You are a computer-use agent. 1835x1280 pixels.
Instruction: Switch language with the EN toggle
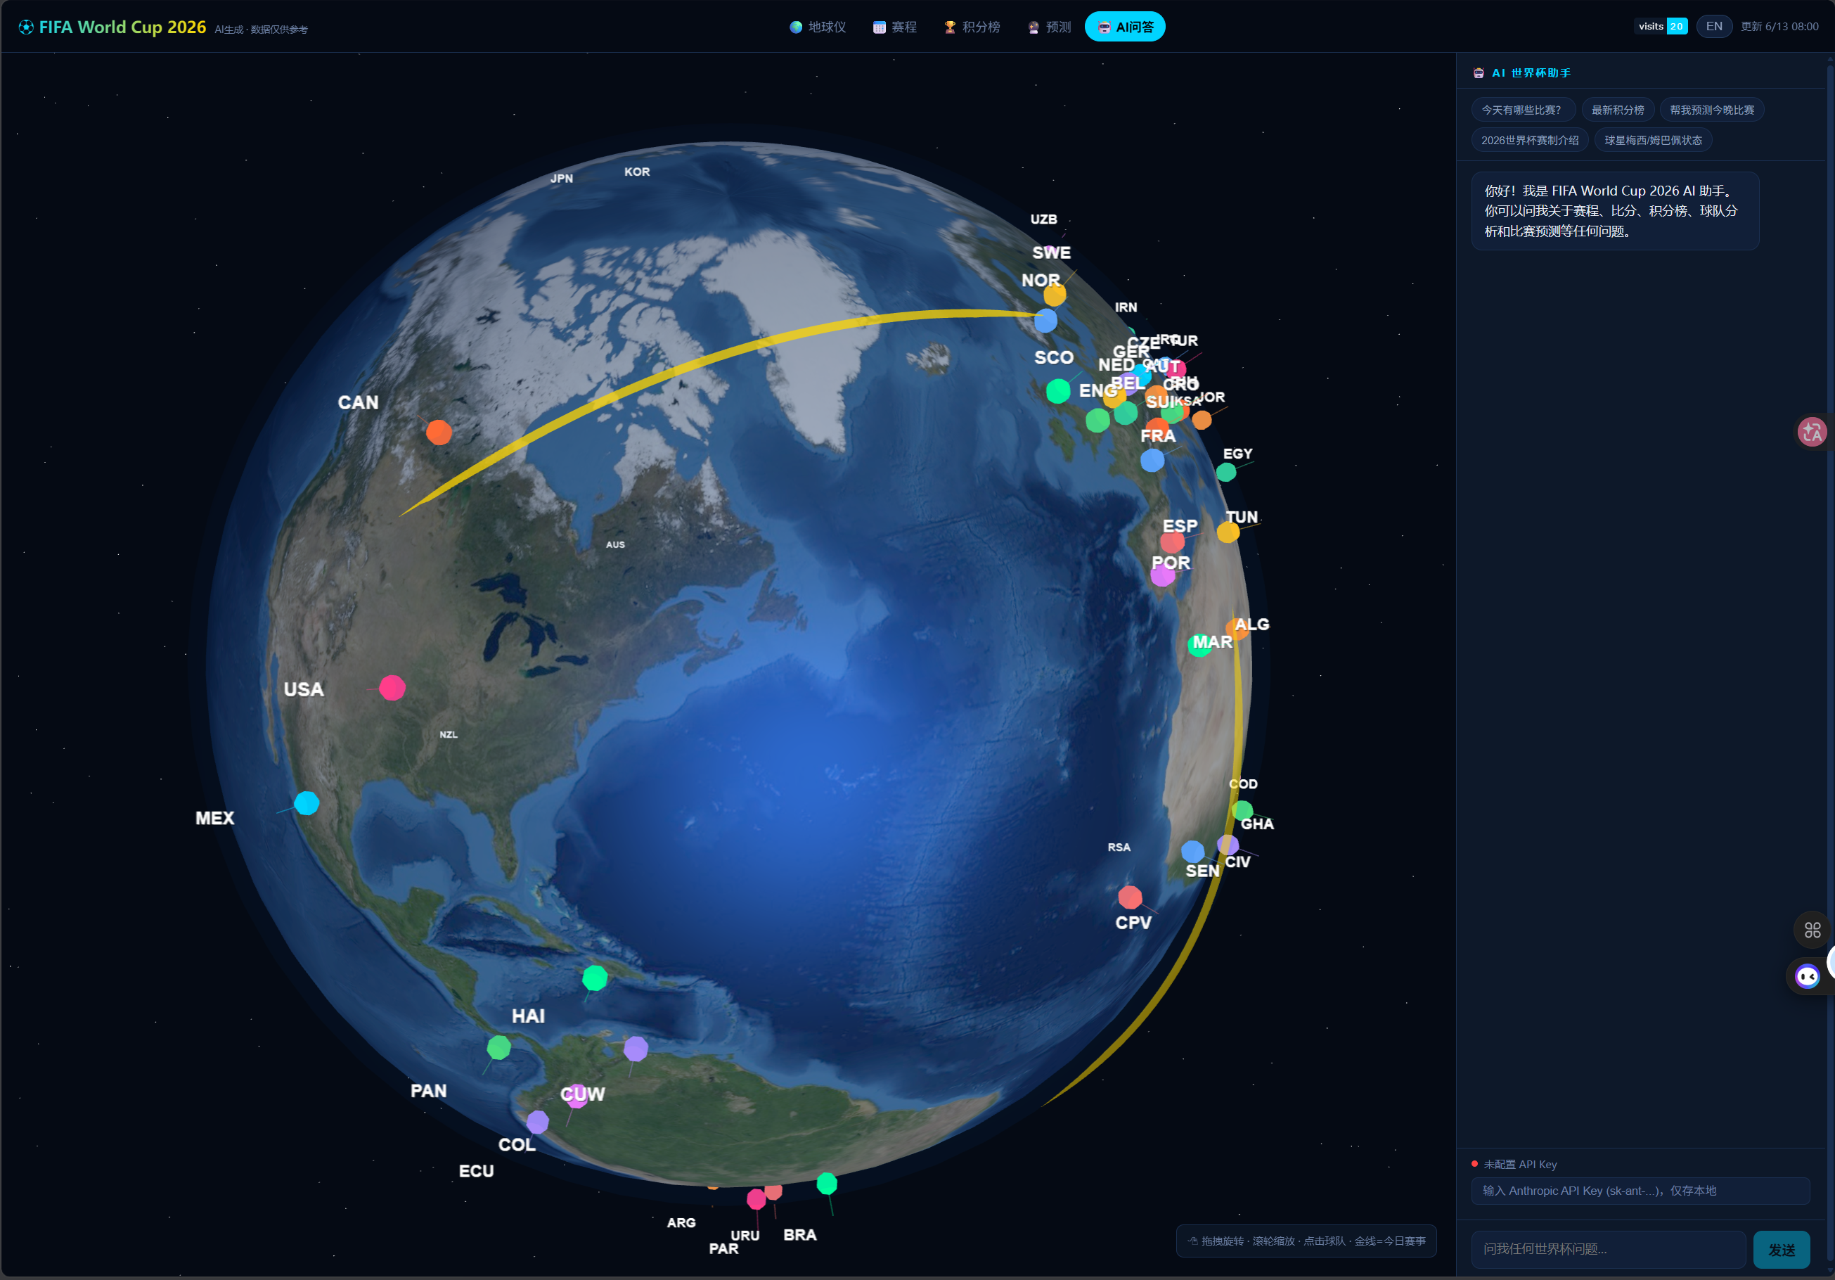[1713, 27]
